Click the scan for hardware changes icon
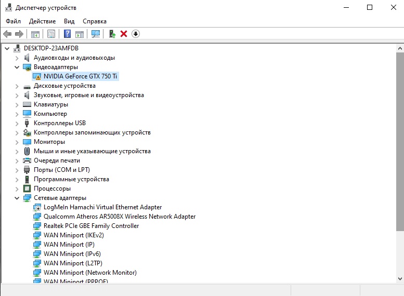The height and width of the screenshot is (296, 404). pyautogui.click(x=96, y=34)
